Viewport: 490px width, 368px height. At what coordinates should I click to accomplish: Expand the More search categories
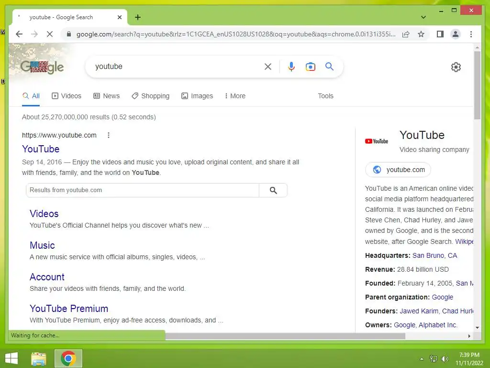tap(235, 96)
